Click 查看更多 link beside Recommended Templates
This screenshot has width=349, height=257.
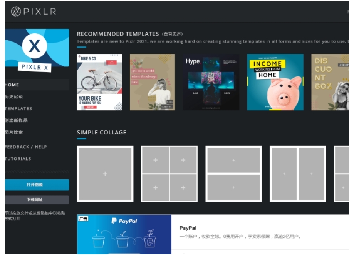click(x=172, y=34)
